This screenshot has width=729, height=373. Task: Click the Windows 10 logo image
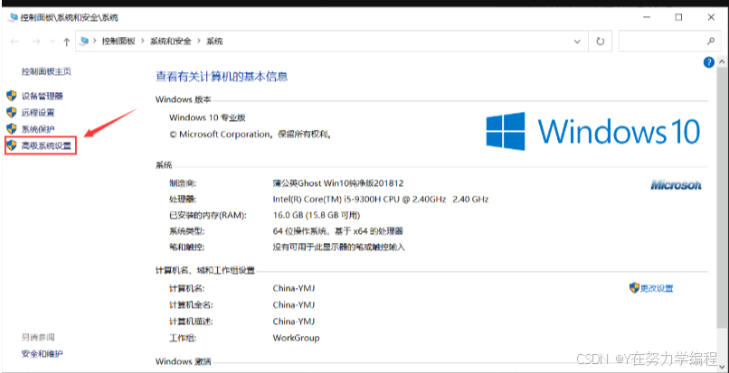592,131
